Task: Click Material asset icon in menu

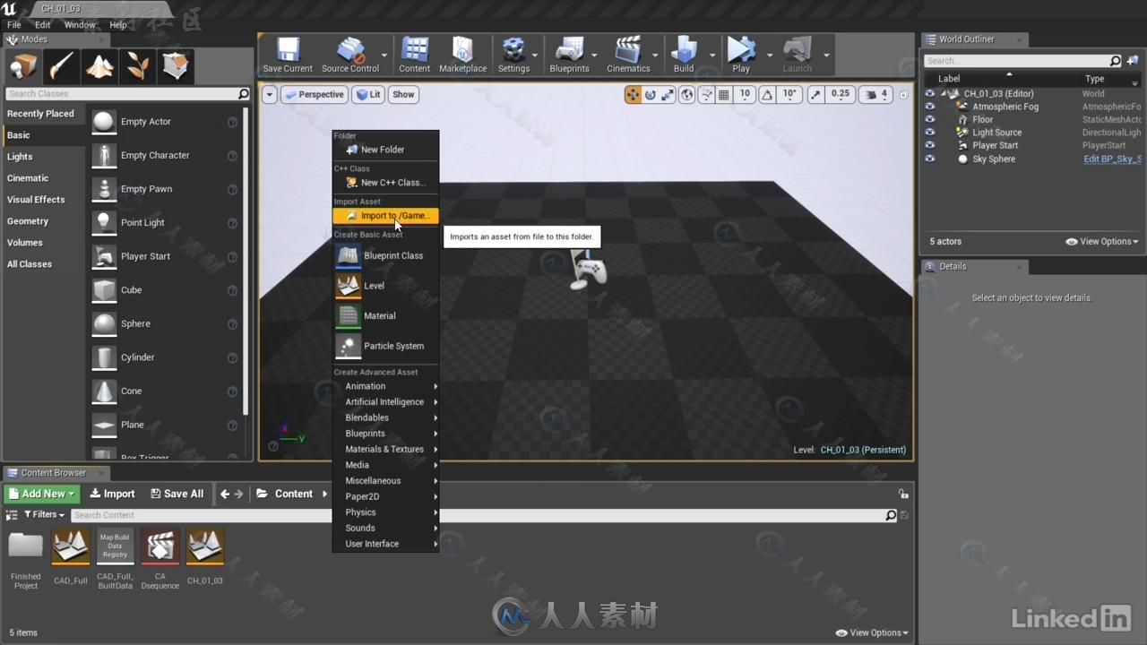Action: 349,315
